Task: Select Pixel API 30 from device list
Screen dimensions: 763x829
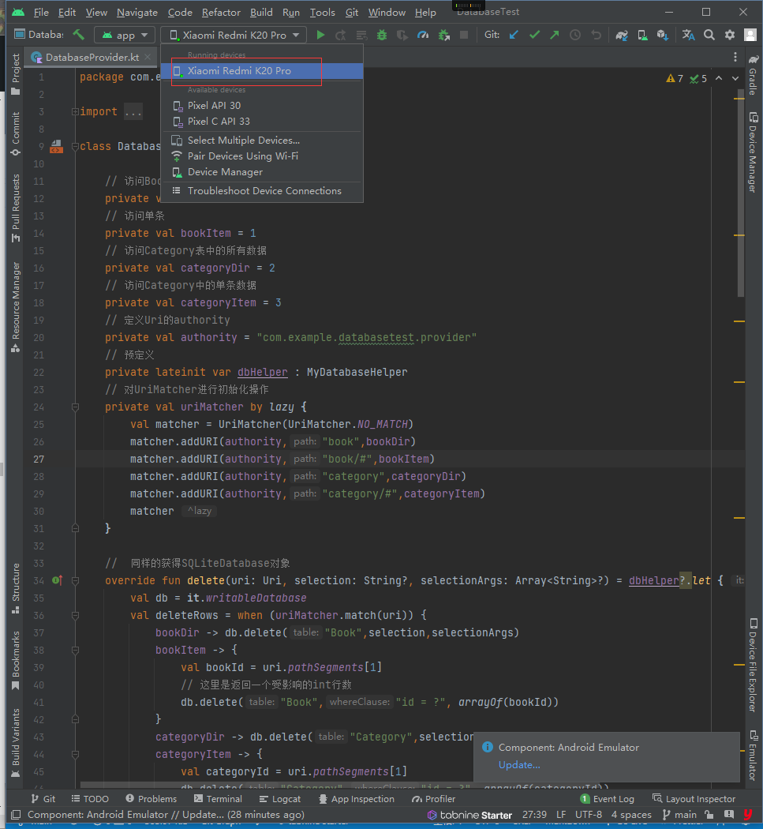Action: [x=214, y=106]
